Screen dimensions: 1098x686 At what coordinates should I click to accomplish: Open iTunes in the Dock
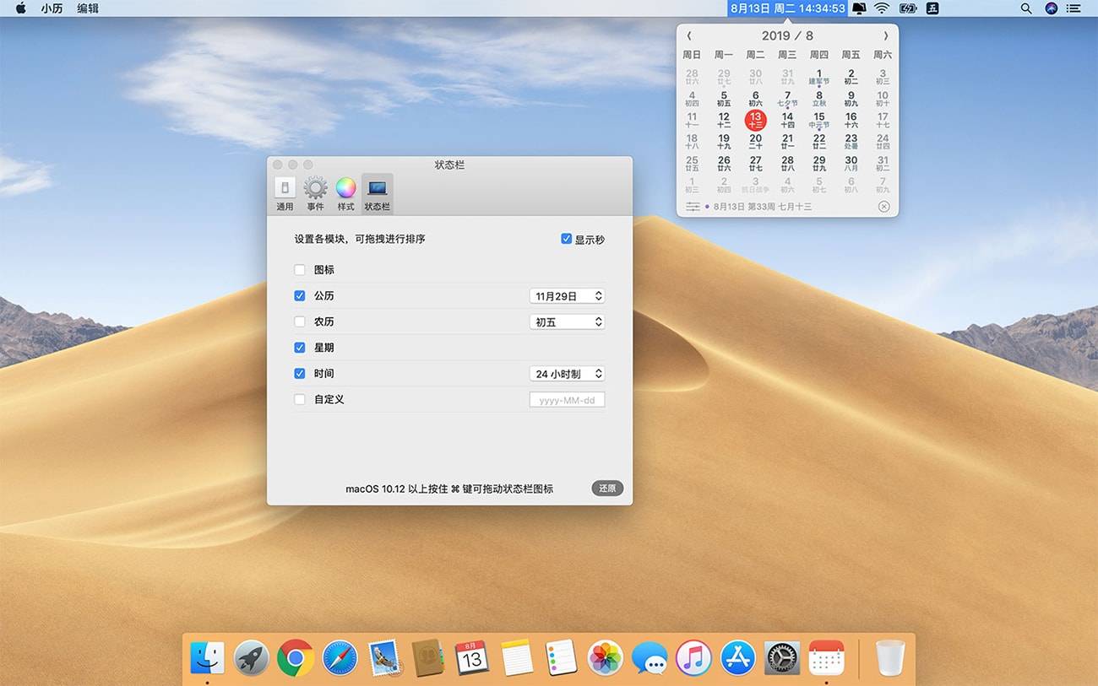[x=693, y=658]
